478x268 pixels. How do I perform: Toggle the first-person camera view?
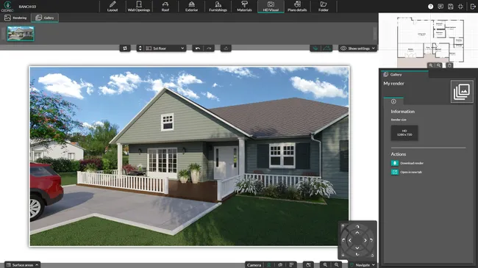point(269,265)
